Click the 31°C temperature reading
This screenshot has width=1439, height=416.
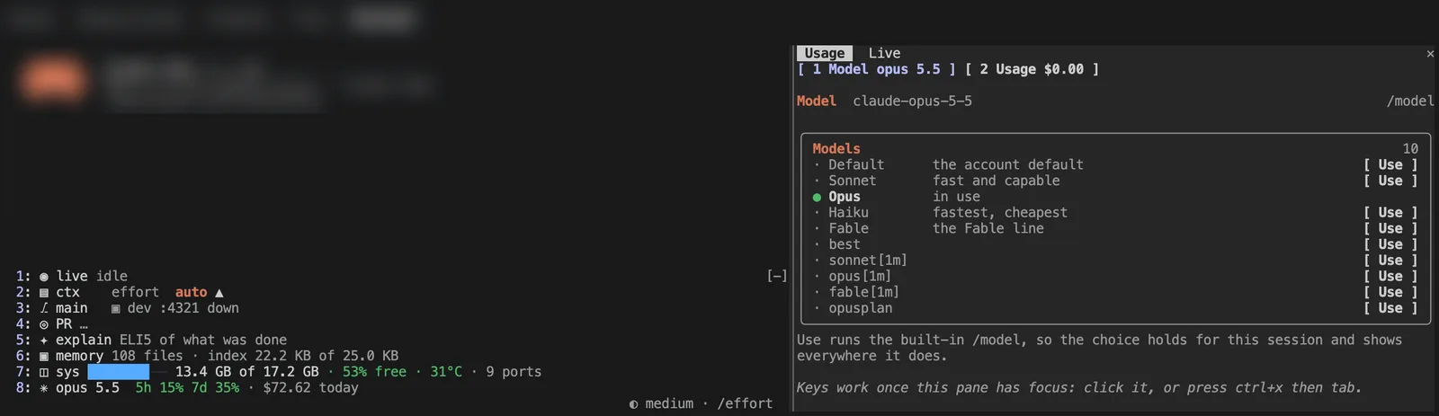(446, 372)
